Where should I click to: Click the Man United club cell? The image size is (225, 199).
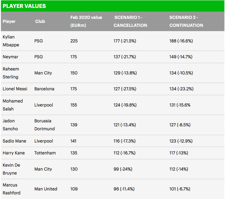(46, 189)
